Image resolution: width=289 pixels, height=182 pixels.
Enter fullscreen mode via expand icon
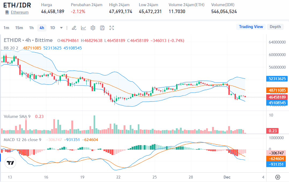(x=112, y=28)
